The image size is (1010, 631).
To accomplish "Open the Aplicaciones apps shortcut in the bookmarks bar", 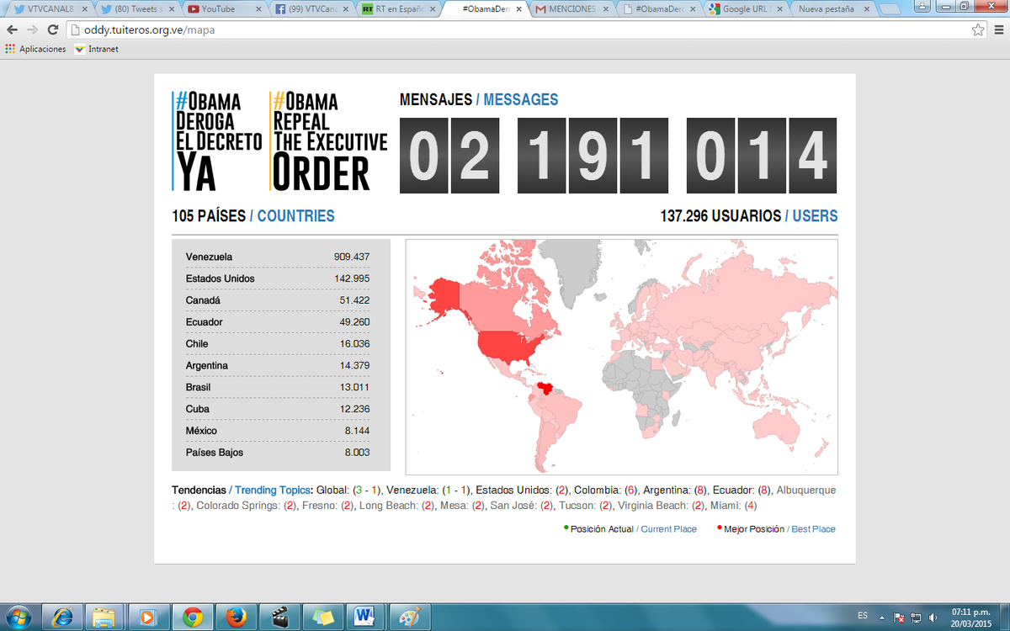I will 35,49.
